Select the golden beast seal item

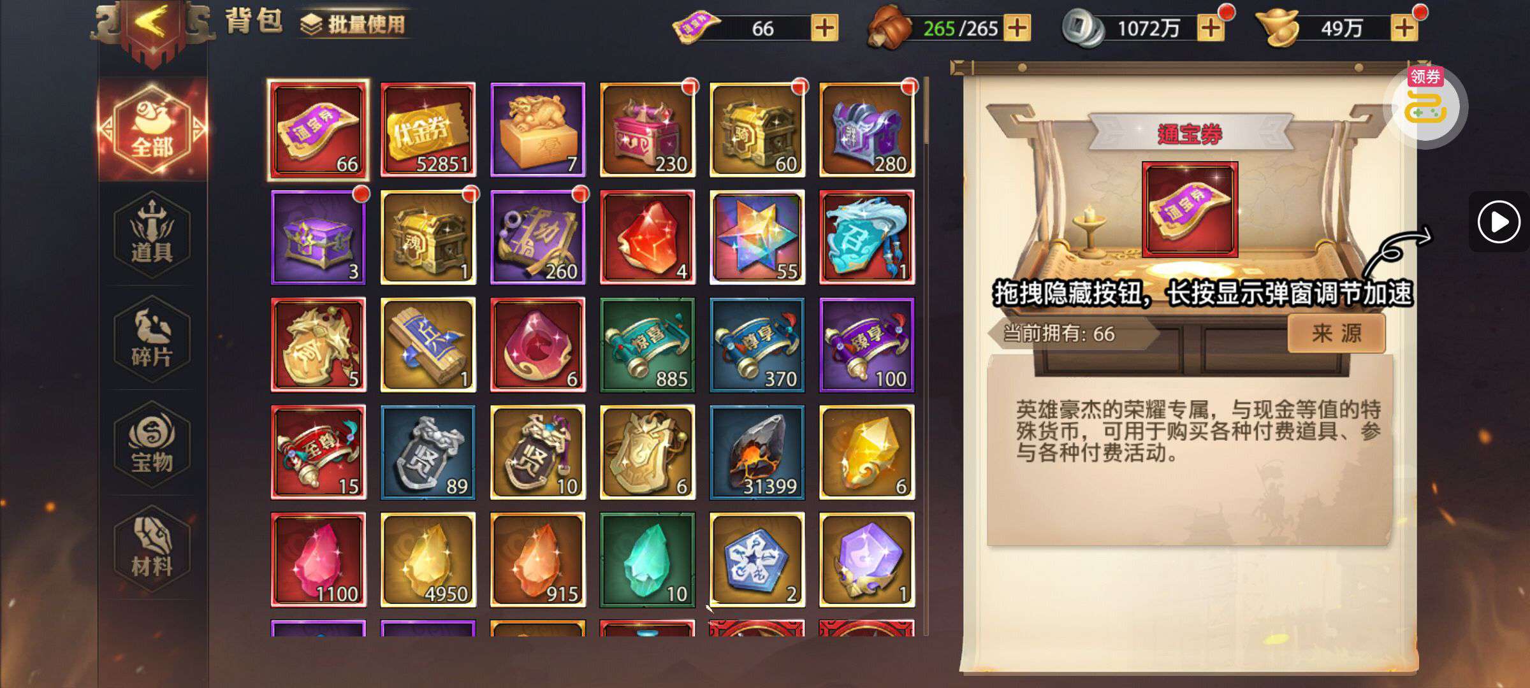click(537, 129)
